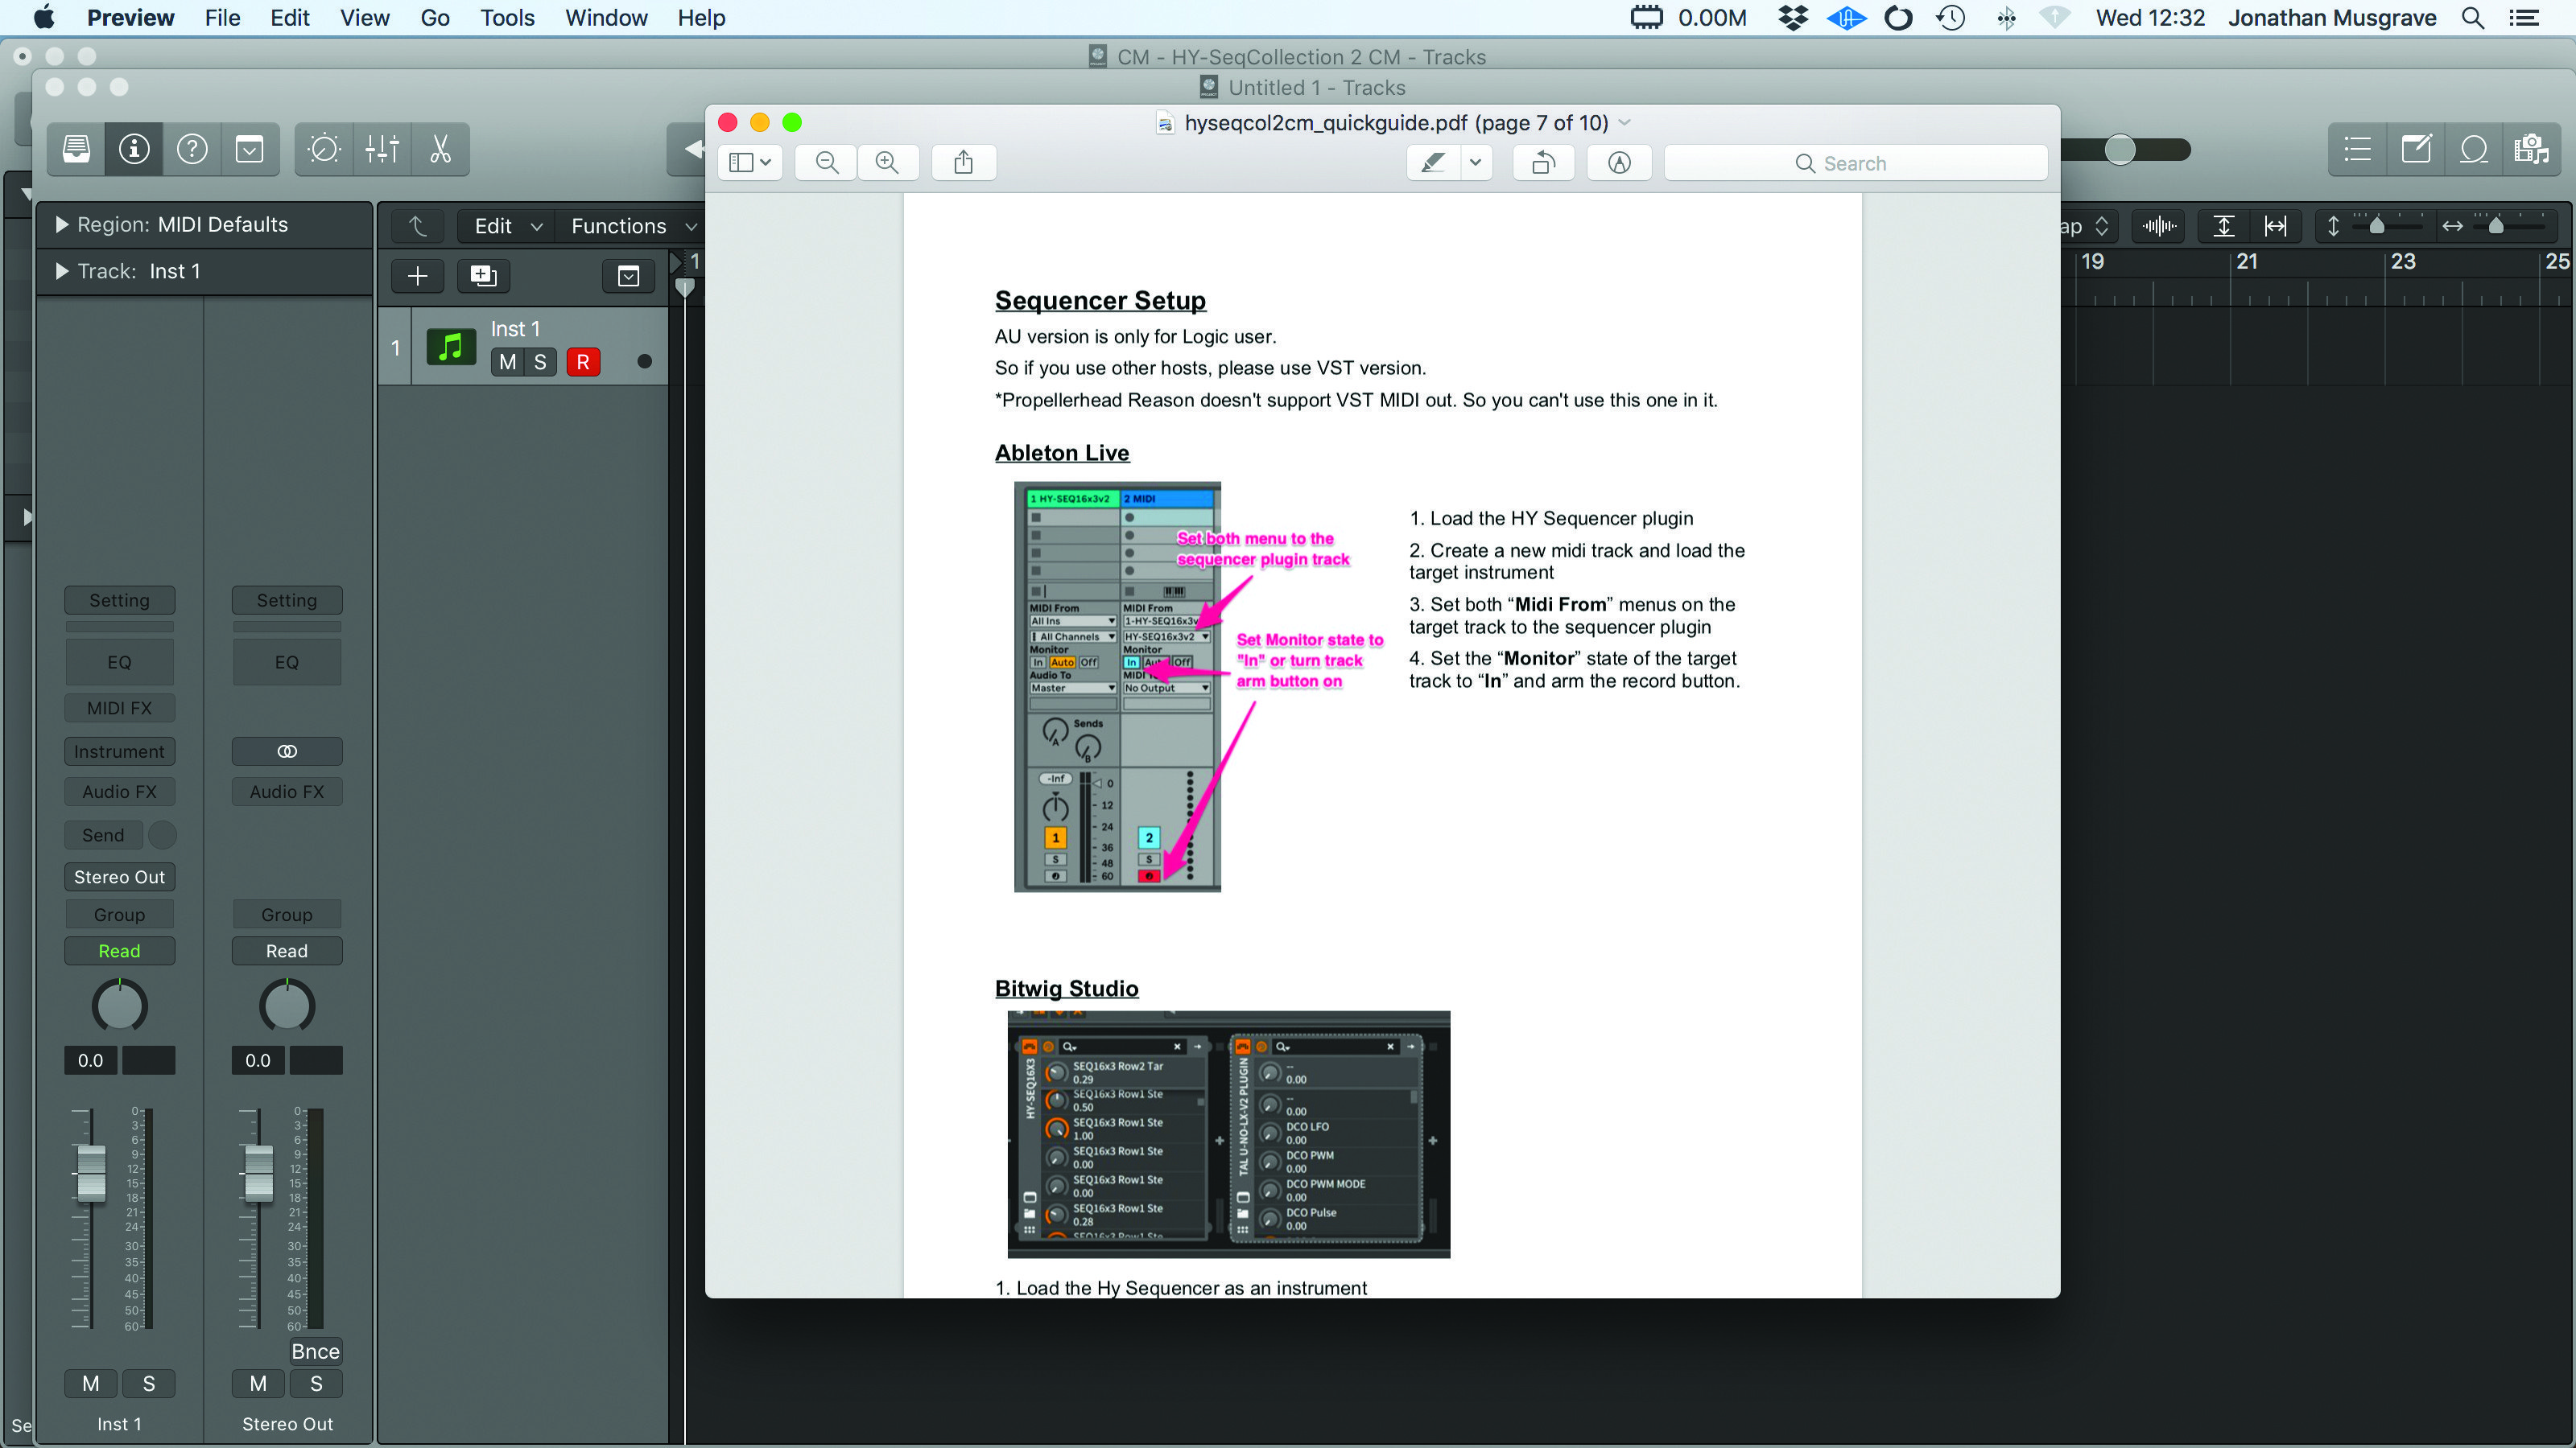Expand the Region: MIDI Defaults disclosure triangle
Screen dimensions: 2576x1448
pos(62,225)
